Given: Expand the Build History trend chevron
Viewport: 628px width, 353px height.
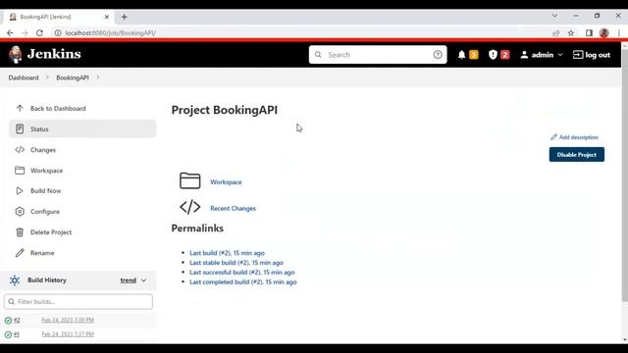Looking at the screenshot, I should click(x=144, y=280).
